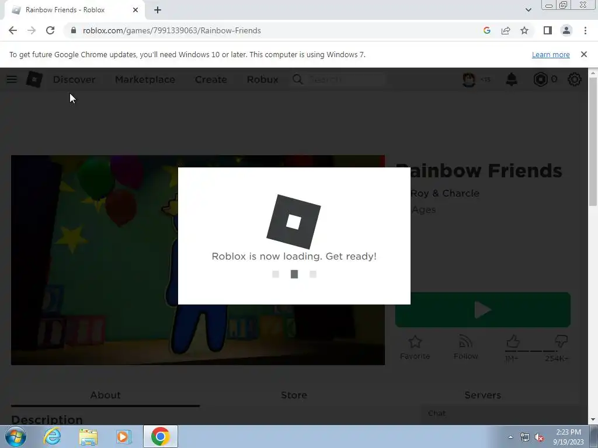Screen dimensions: 598x448
Task: Open the Chrome profile menu
Action: [566, 30]
